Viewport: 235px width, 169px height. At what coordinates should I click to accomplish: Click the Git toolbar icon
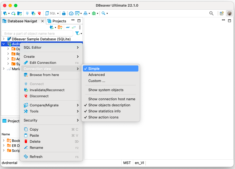[77, 13]
